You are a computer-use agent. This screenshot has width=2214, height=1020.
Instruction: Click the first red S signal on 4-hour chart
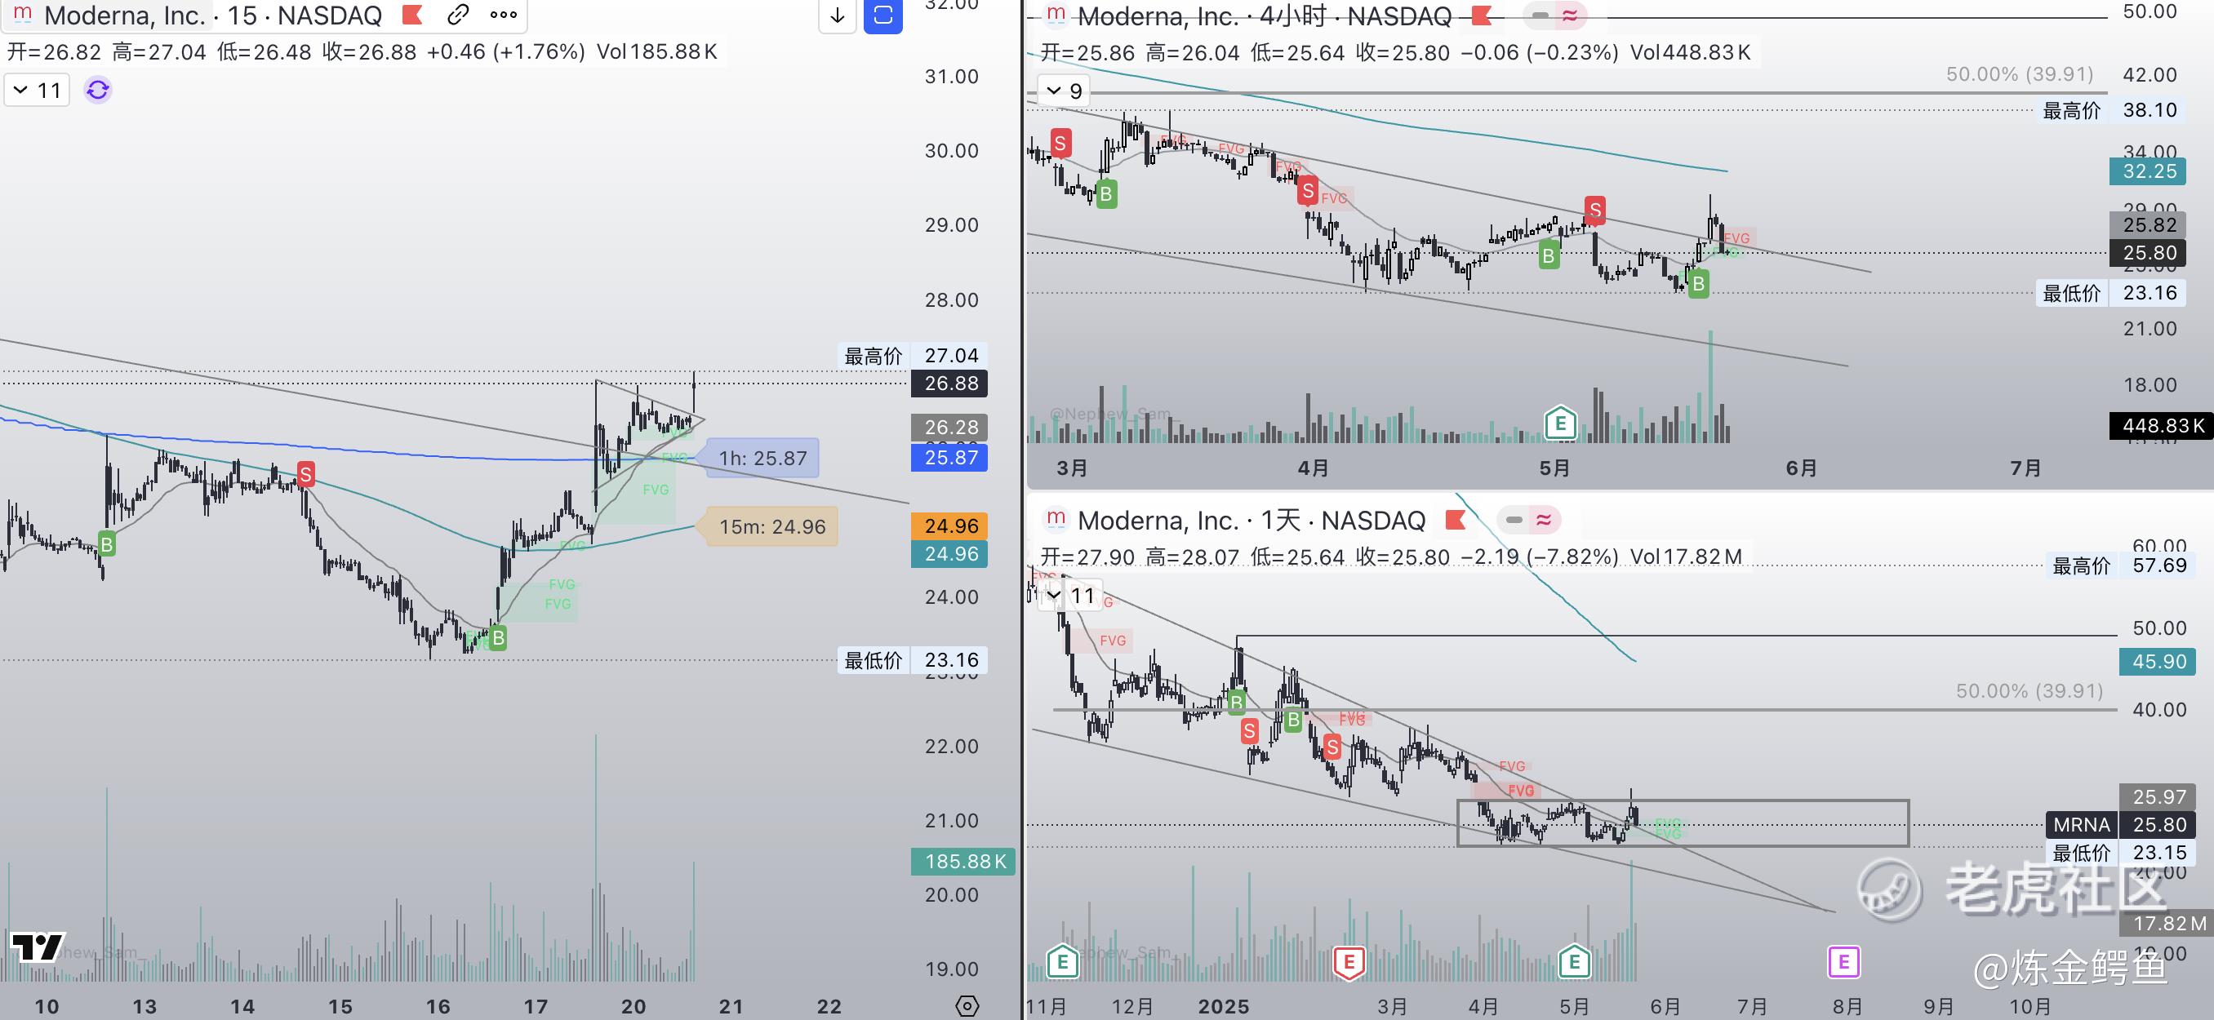coord(1060,144)
